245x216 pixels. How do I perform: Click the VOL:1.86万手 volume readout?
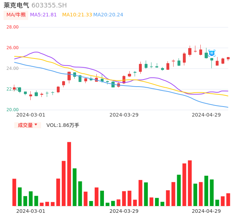click(x=63, y=125)
